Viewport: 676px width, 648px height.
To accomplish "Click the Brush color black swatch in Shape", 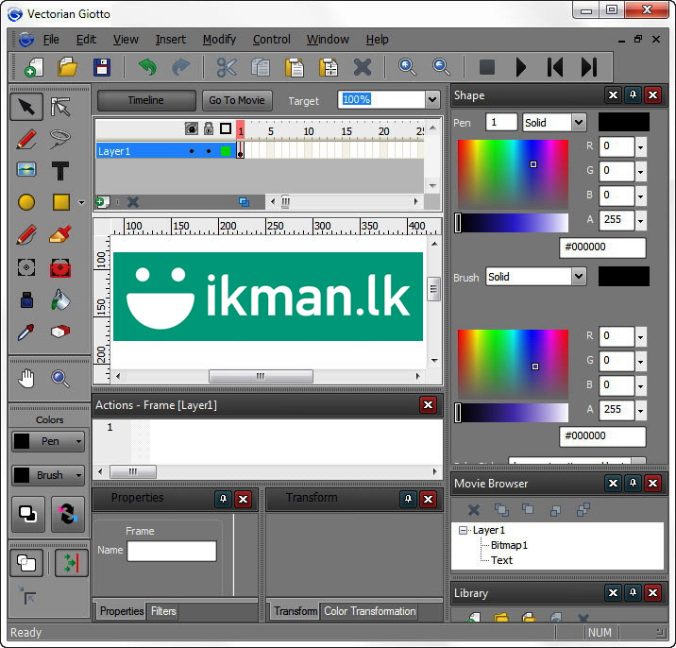I will (x=624, y=276).
